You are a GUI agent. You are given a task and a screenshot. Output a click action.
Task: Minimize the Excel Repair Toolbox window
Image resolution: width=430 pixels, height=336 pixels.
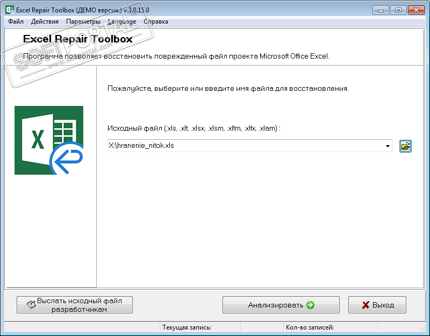[381, 10]
